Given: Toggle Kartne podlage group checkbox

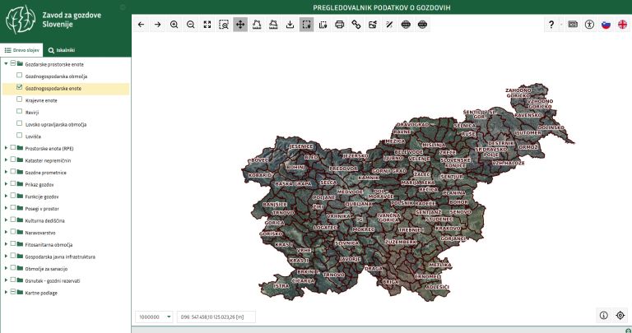Looking at the screenshot, I should (13, 292).
